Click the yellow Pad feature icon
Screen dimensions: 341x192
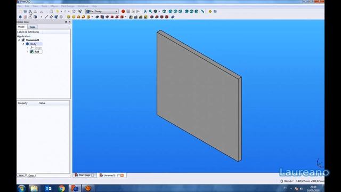coord(69,17)
